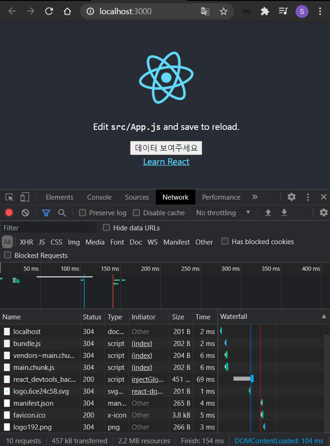Switch to the Sources tab
Screen dimensions: 330x446
pyautogui.click(x=137, y=197)
